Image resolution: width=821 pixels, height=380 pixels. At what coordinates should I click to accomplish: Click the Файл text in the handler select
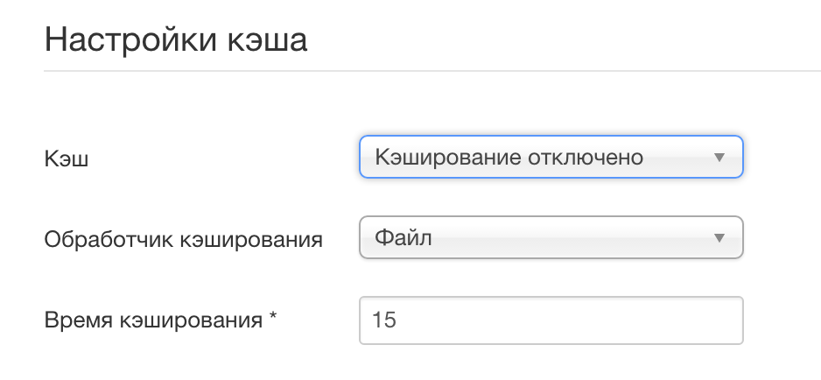coord(403,238)
